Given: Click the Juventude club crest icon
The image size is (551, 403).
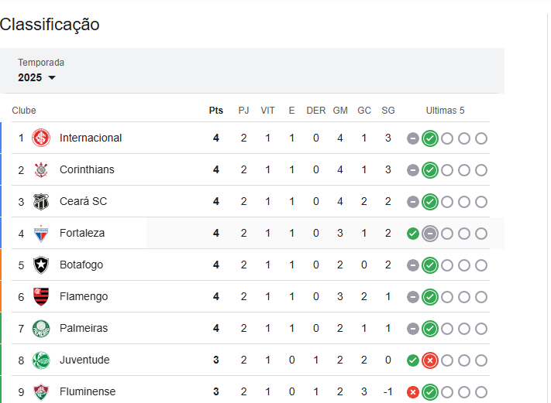Looking at the screenshot, I should pos(41,360).
